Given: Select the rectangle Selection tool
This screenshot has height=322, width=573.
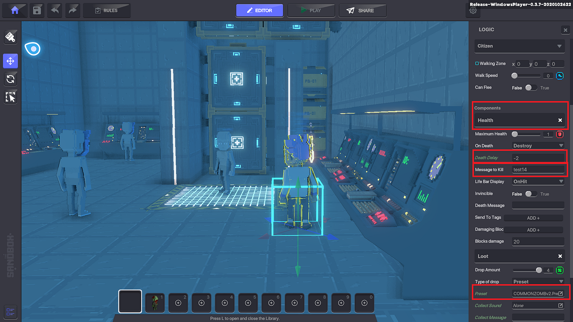Looking at the screenshot, I should (x=11, y=97).
